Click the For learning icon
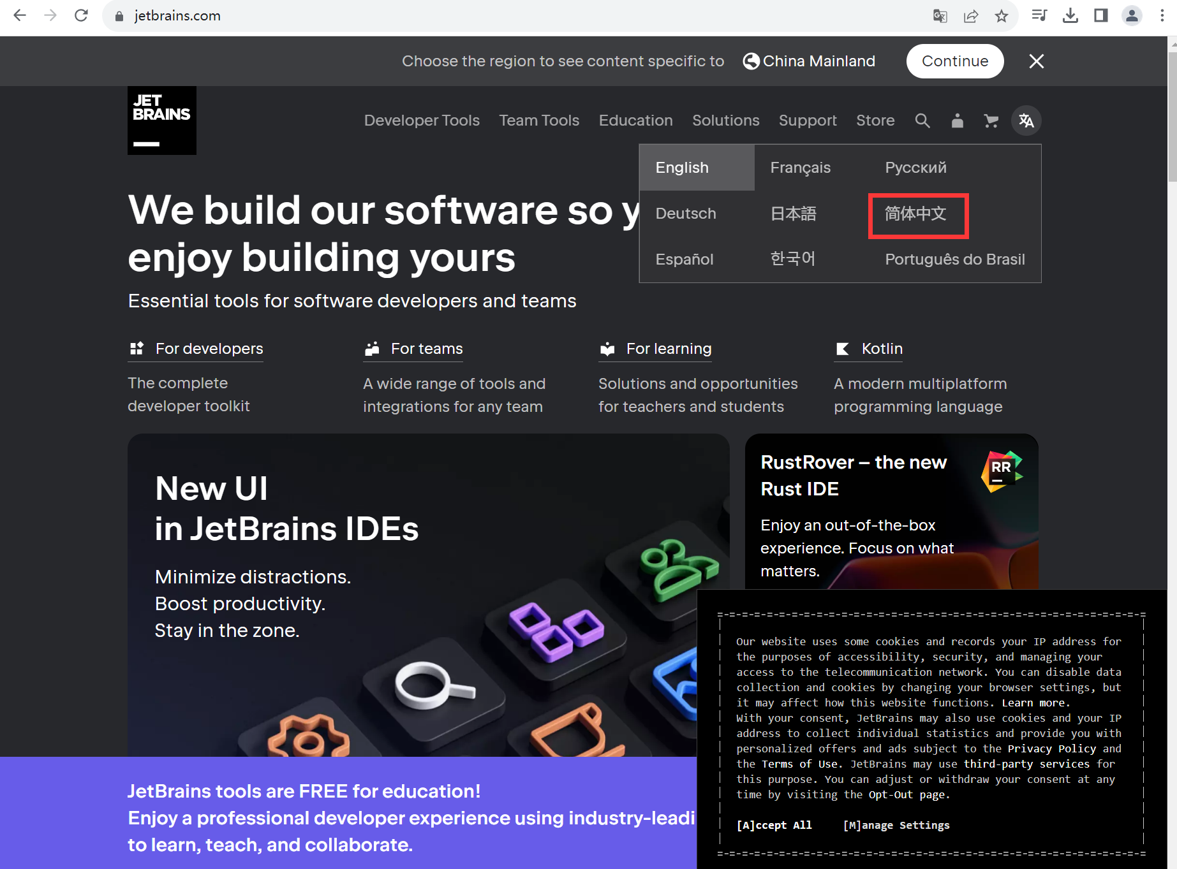Screen dimensions: 1177x869 (607, 349)
